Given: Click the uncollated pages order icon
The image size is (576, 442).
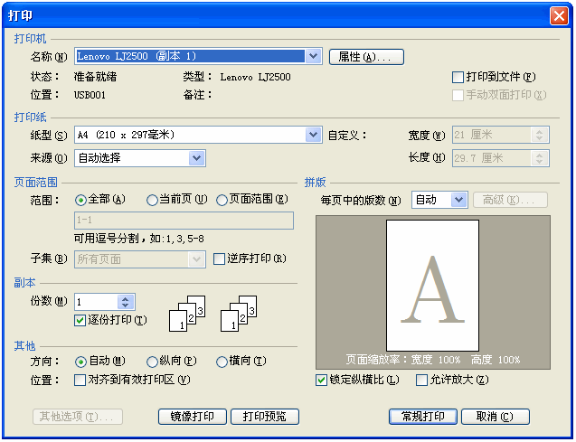Looking at the screenshot, I should click(240, 313).
